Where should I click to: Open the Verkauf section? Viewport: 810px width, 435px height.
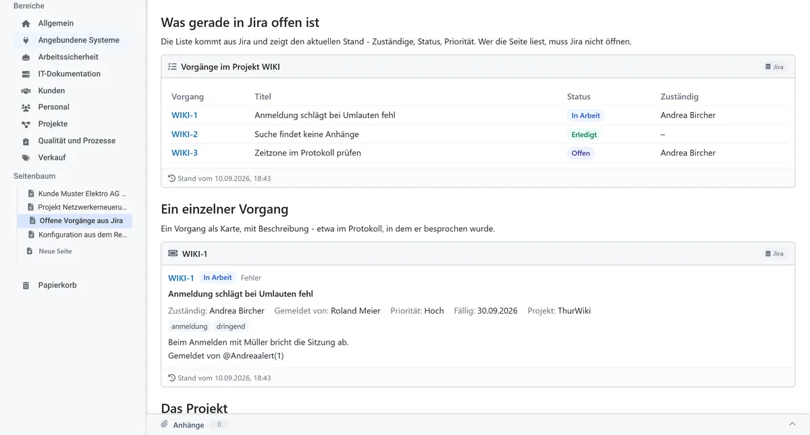coord(52,158)
